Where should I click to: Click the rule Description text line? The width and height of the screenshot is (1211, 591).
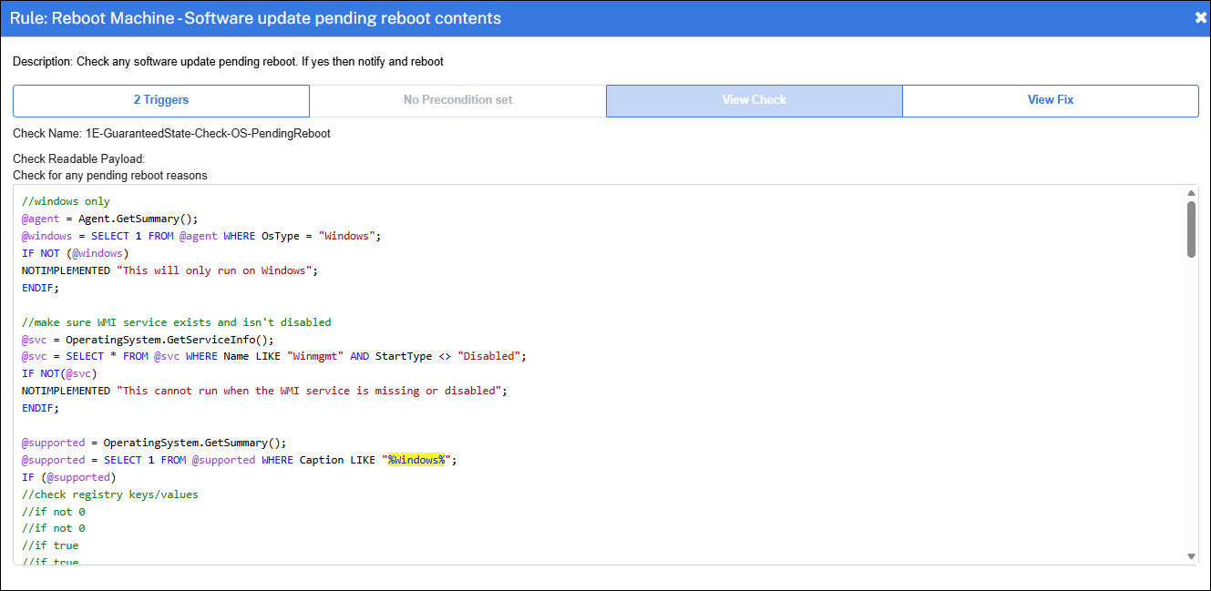pyautogui.click(x=228, y=62)
